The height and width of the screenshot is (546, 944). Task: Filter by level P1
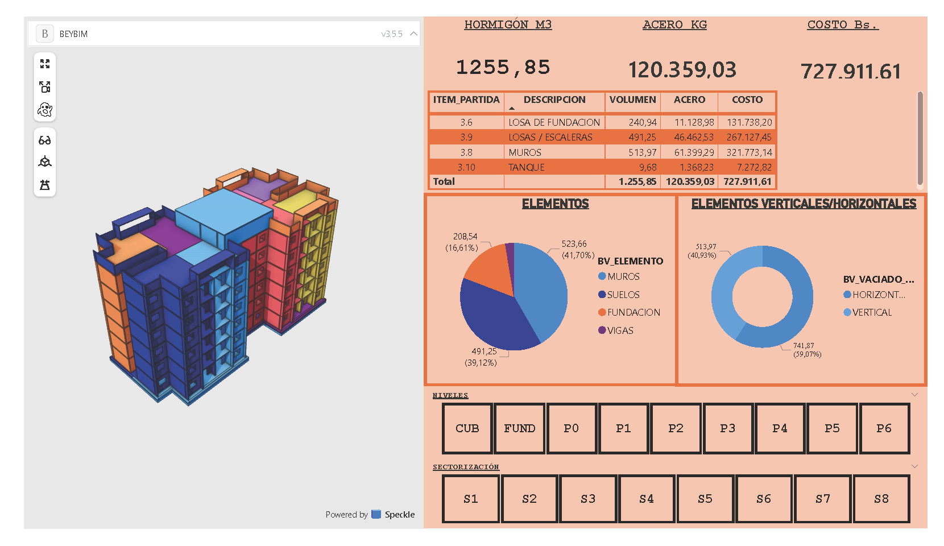623,428
